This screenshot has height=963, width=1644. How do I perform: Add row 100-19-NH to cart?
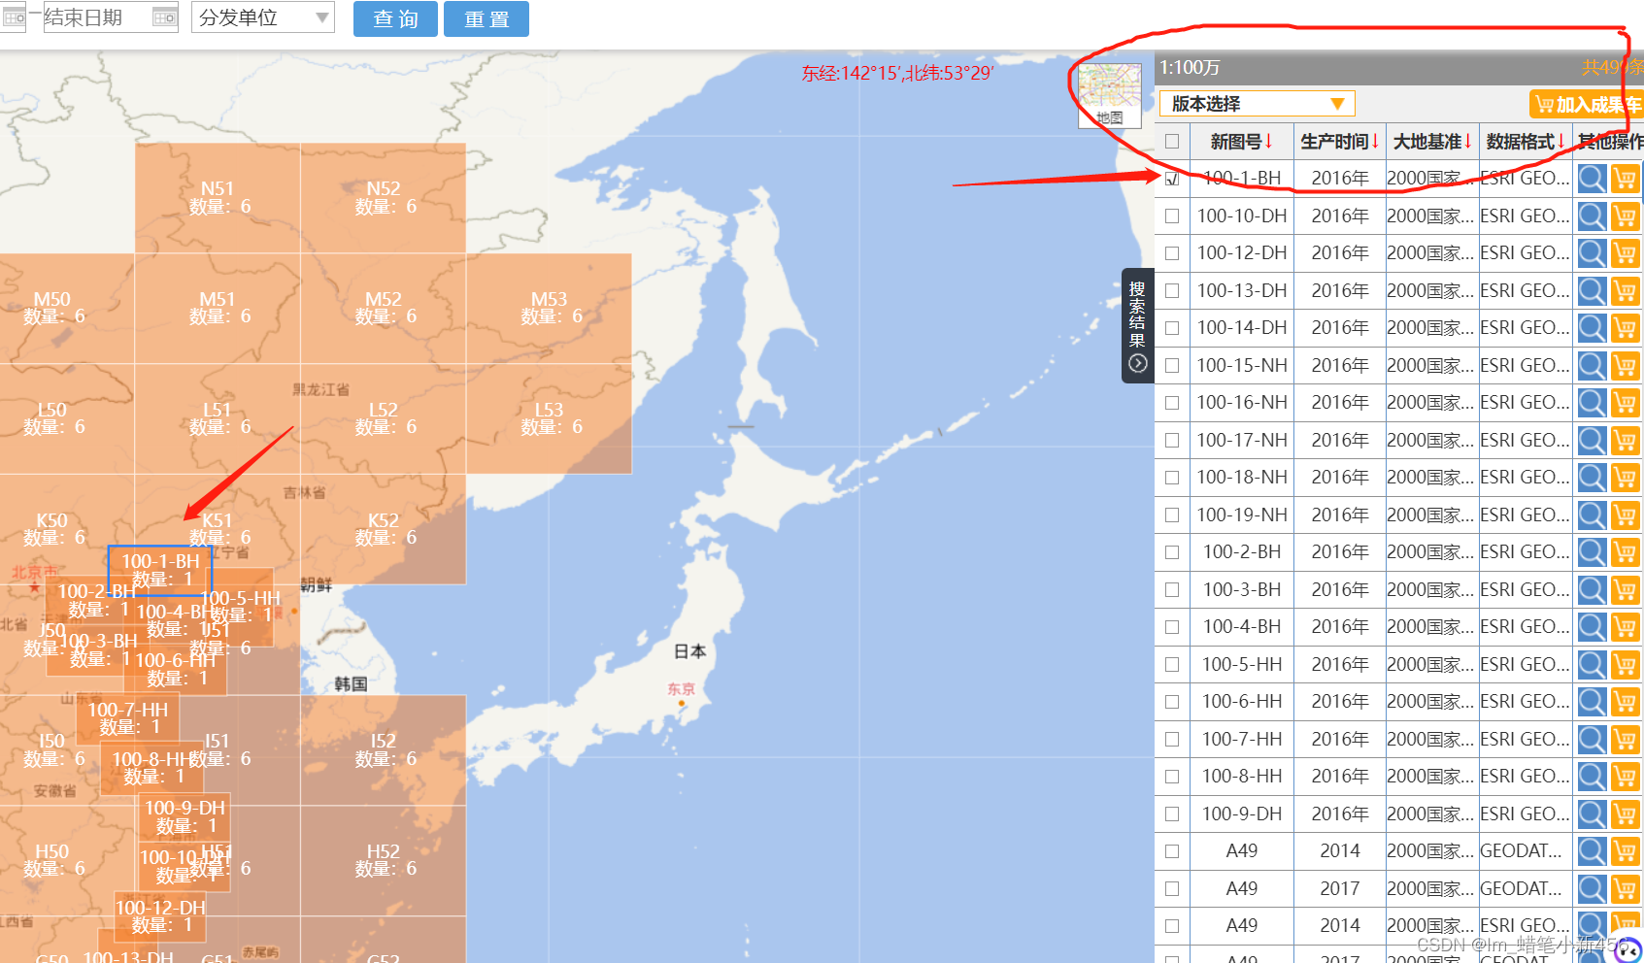[1625, 515]
